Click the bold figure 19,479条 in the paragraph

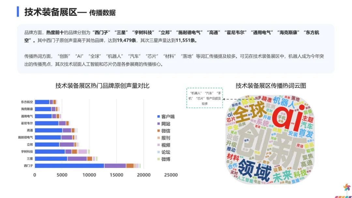(126, 41)
